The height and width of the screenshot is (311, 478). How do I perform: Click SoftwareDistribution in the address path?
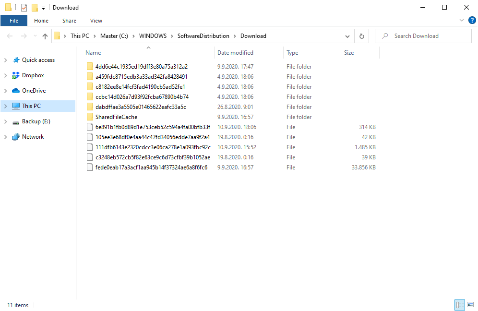coord(203,36)
